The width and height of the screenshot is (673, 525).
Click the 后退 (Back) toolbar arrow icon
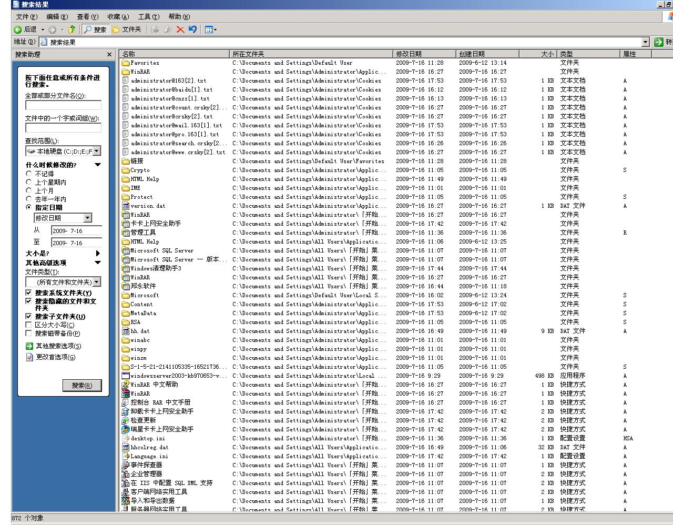tap(18, 29)
